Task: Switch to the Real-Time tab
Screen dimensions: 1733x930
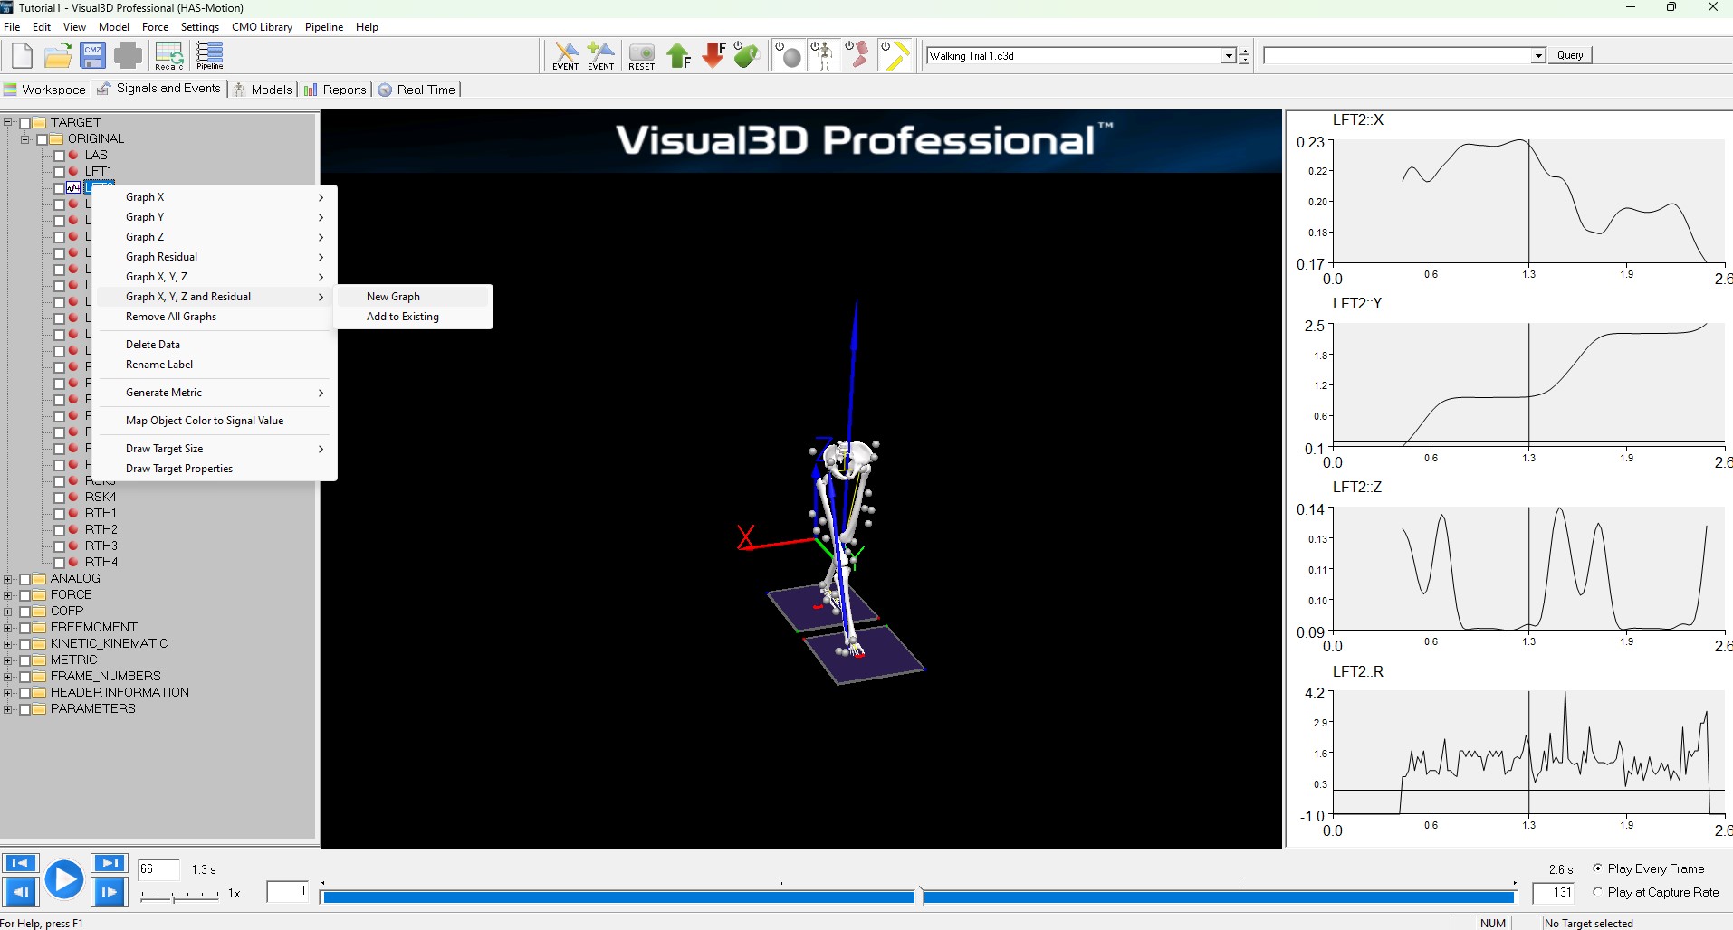Action: click(x=416, y=90)
